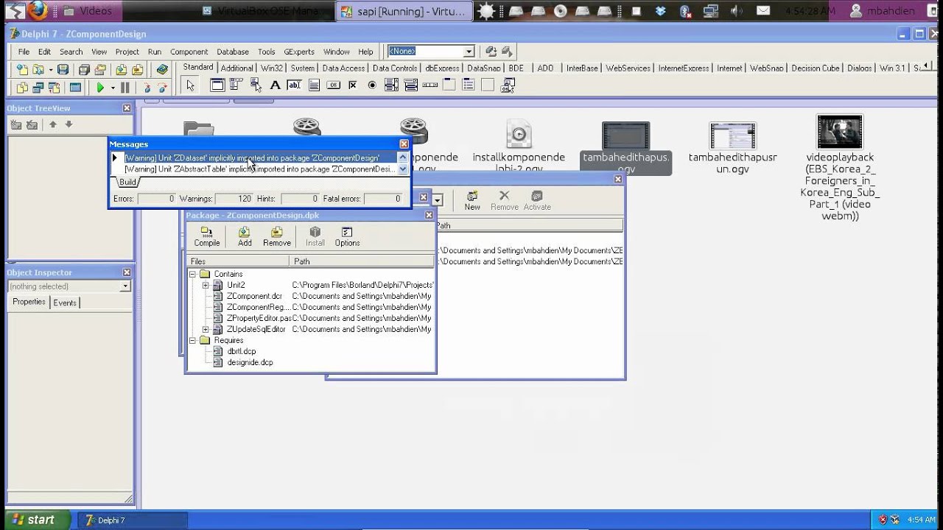
Task: Click Add in the Package window toolbar
Action: click(245, 236)
